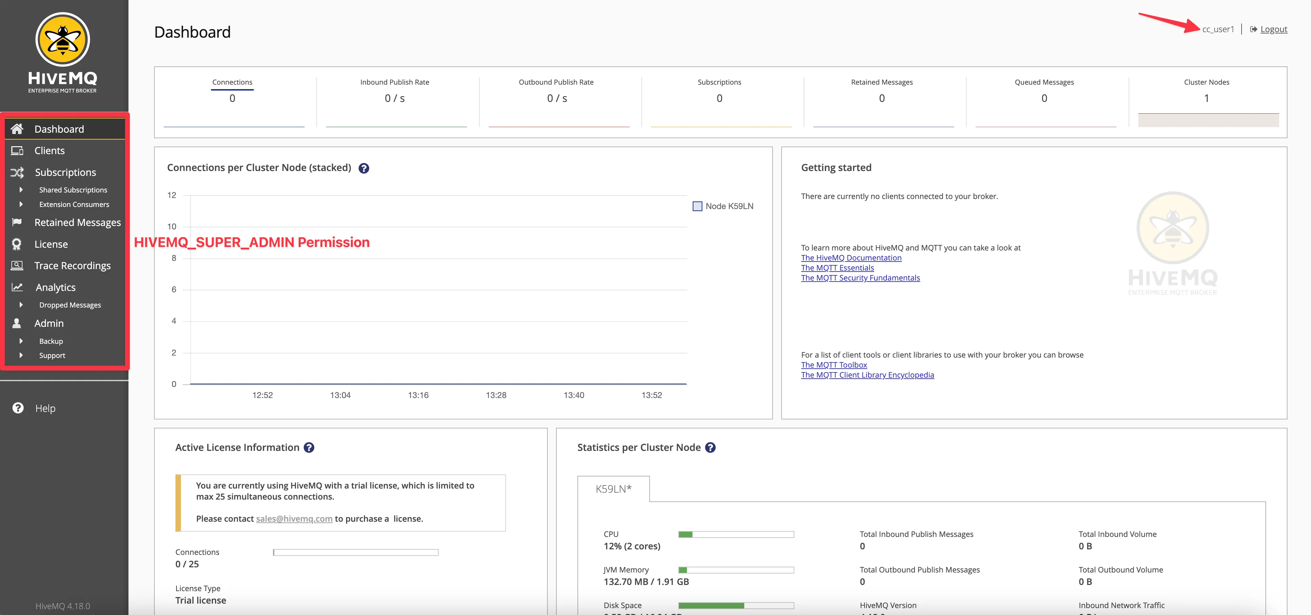Viewport: 1311px width, 615px height.
Task: Open The HiveMQ Documentation link
Action: click(x=851, y=258)
